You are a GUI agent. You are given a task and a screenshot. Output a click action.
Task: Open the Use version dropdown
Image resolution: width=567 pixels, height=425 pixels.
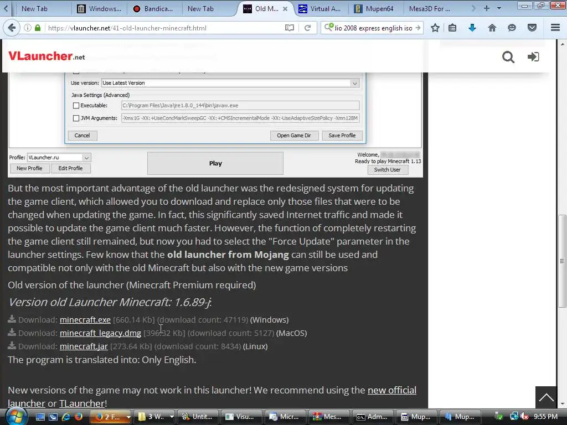point(355,83)
